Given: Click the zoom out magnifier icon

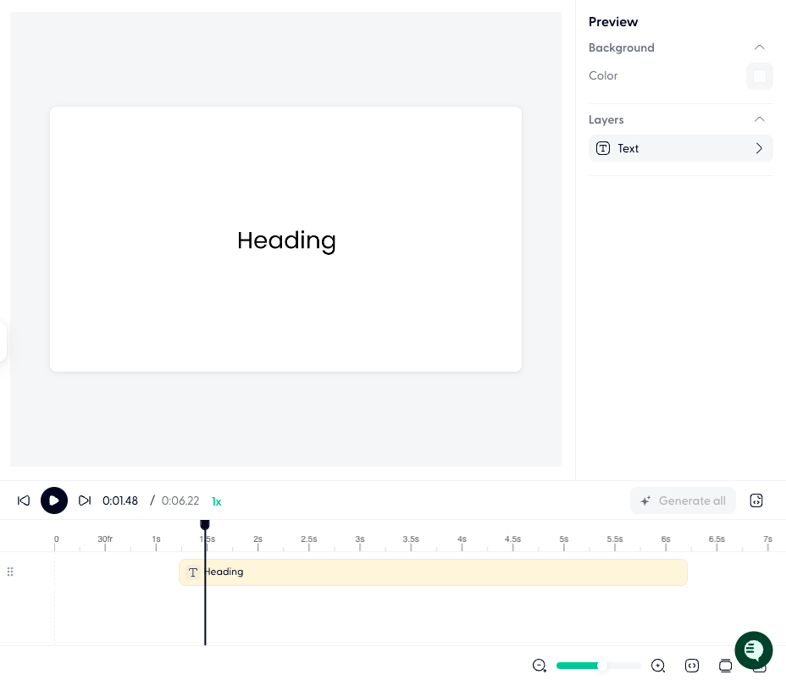Looking at the screenshot, I should pos(540,666).
